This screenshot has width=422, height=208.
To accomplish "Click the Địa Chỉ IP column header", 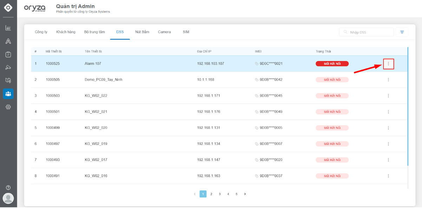I will point(204,52).
